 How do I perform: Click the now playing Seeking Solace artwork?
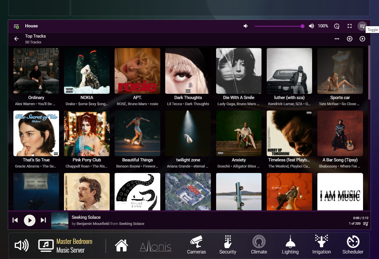(60, 221)
